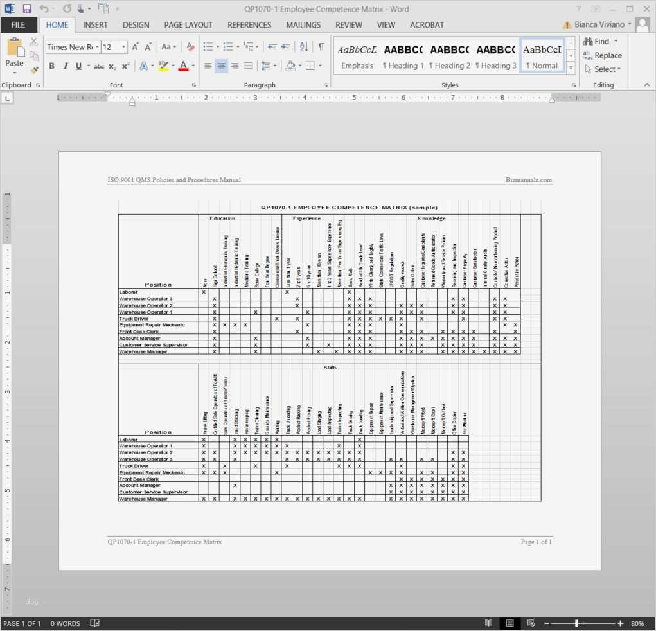
Task: Justify paragraph text
Action: (248, 66)
